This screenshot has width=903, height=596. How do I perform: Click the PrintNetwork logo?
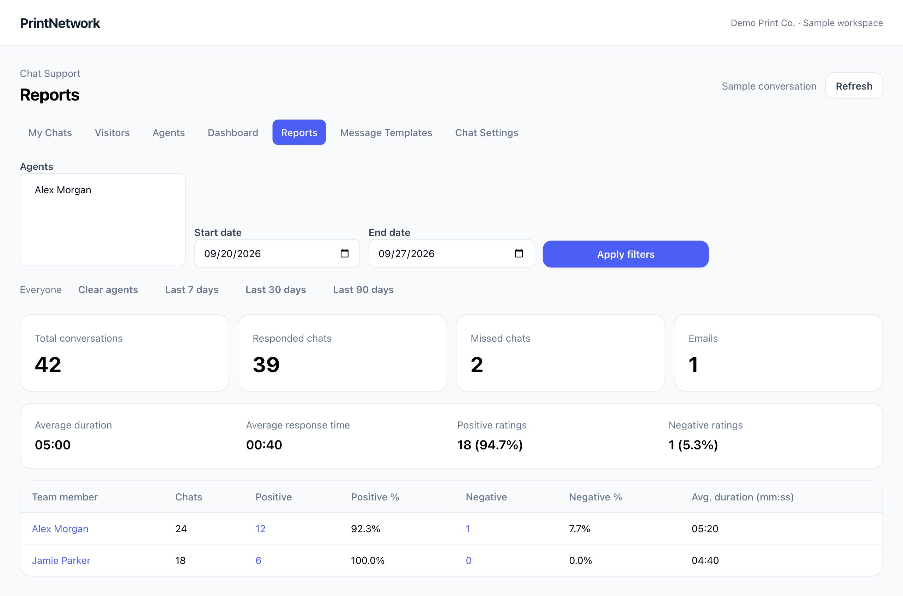(x=60, y=23)
